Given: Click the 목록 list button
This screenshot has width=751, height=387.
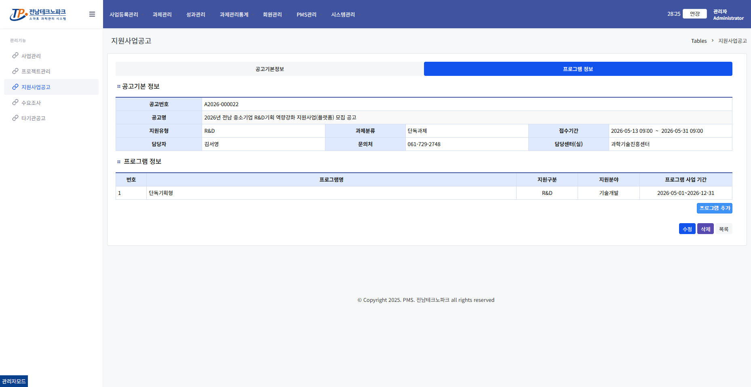Looking at the screenshot, I should 724,229.
